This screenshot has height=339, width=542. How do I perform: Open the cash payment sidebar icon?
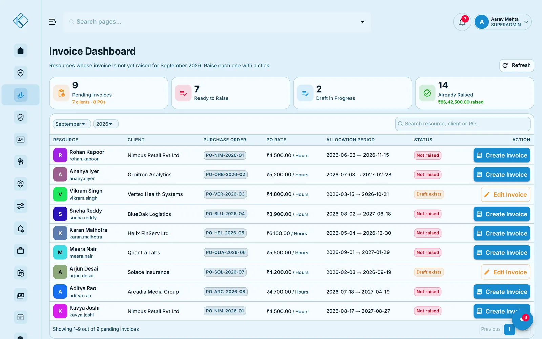pyautogui.click(x=21, y=295)
